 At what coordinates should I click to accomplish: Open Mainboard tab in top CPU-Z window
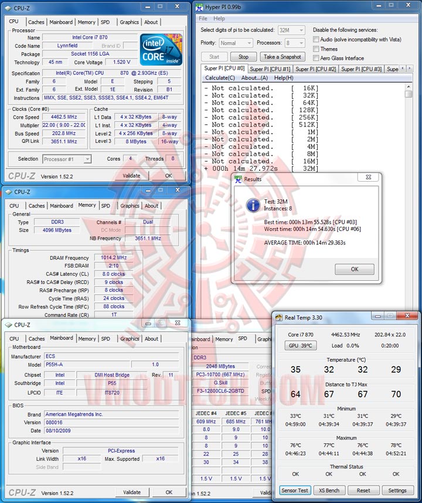[x=61, y=22]
